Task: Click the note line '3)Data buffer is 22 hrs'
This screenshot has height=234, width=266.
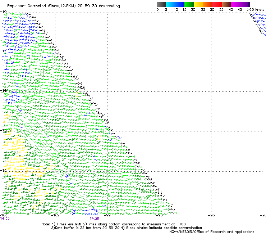Action: (x=127, y=228)
